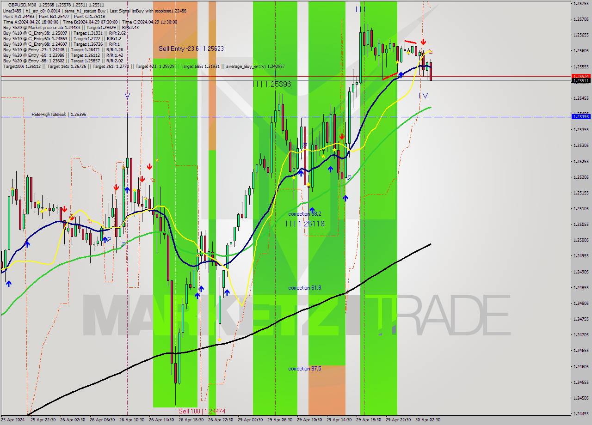Click the '26 Apr 14:30' time axis label

(x=161, y=420)
